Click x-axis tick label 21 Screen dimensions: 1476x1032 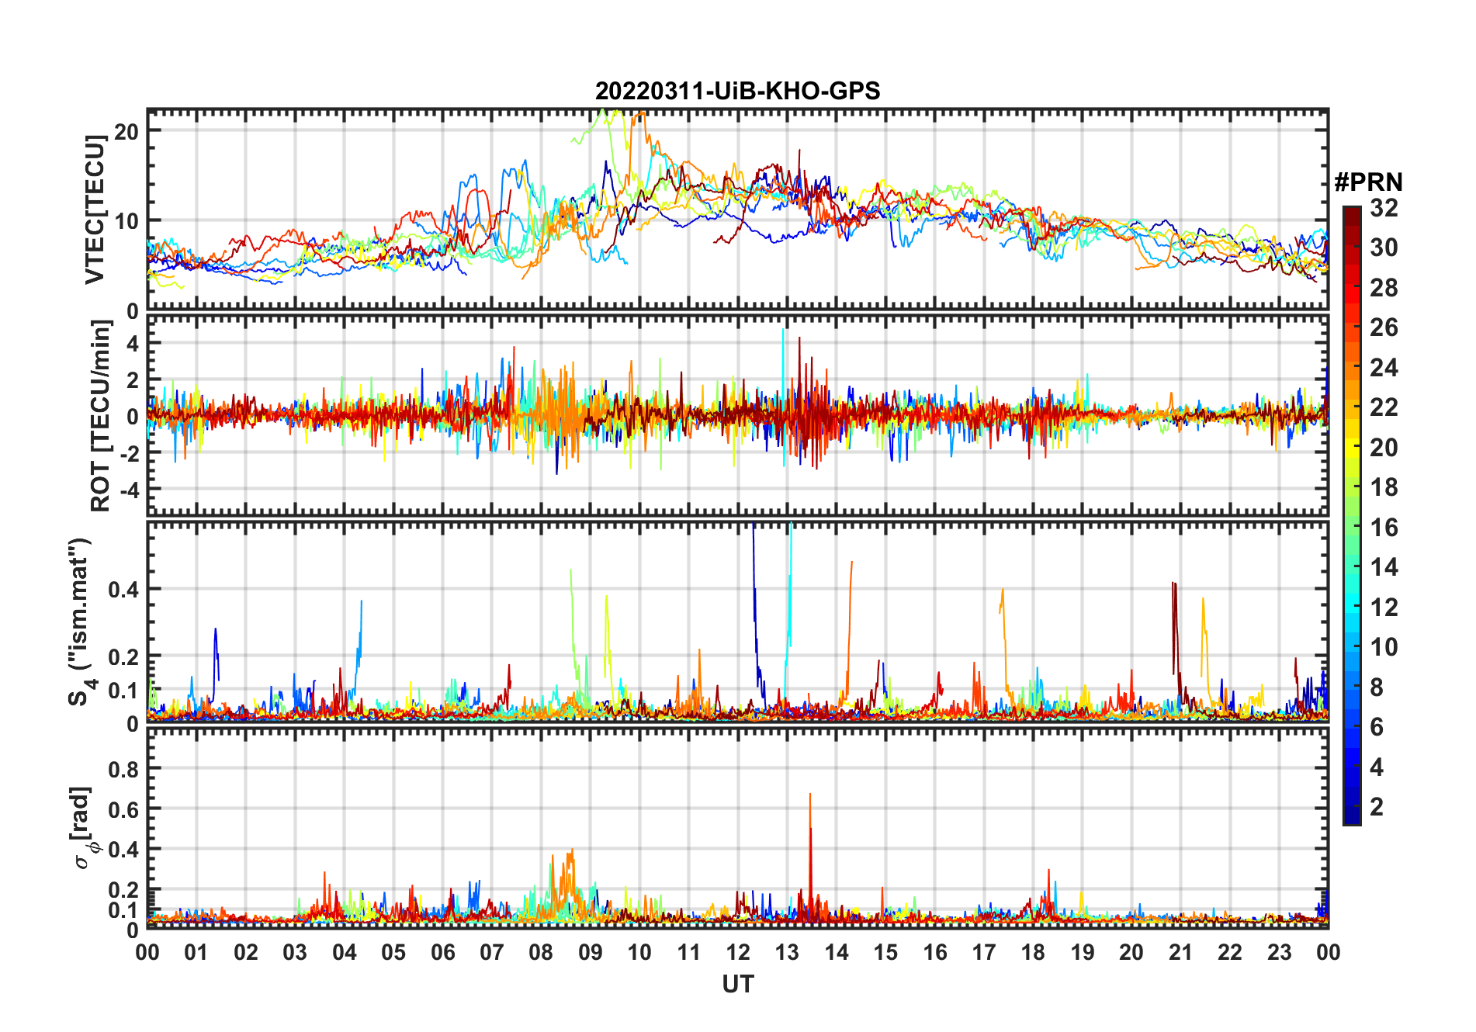tap(1180, 953)
